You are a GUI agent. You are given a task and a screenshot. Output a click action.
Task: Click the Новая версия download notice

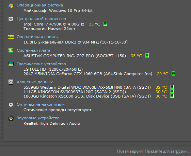pyautogui.click(x=153, y=151)
